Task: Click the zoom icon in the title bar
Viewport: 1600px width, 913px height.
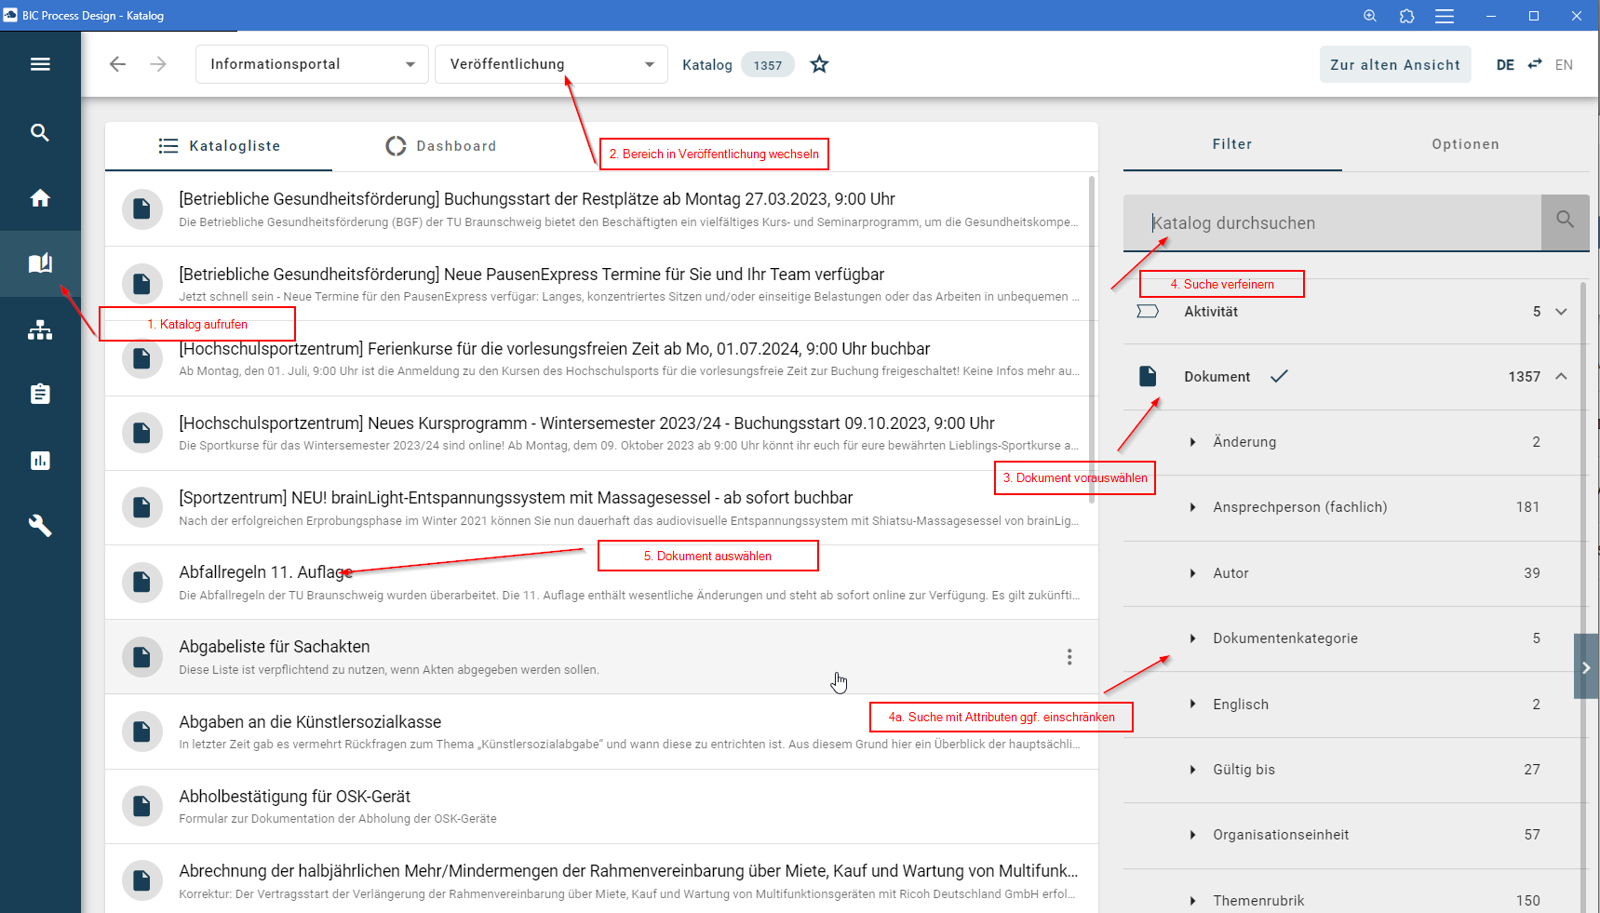Action: coord(1370,16)
